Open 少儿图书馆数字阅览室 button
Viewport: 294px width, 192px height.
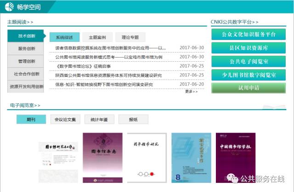pyautogui.click(x=249, y=75)
